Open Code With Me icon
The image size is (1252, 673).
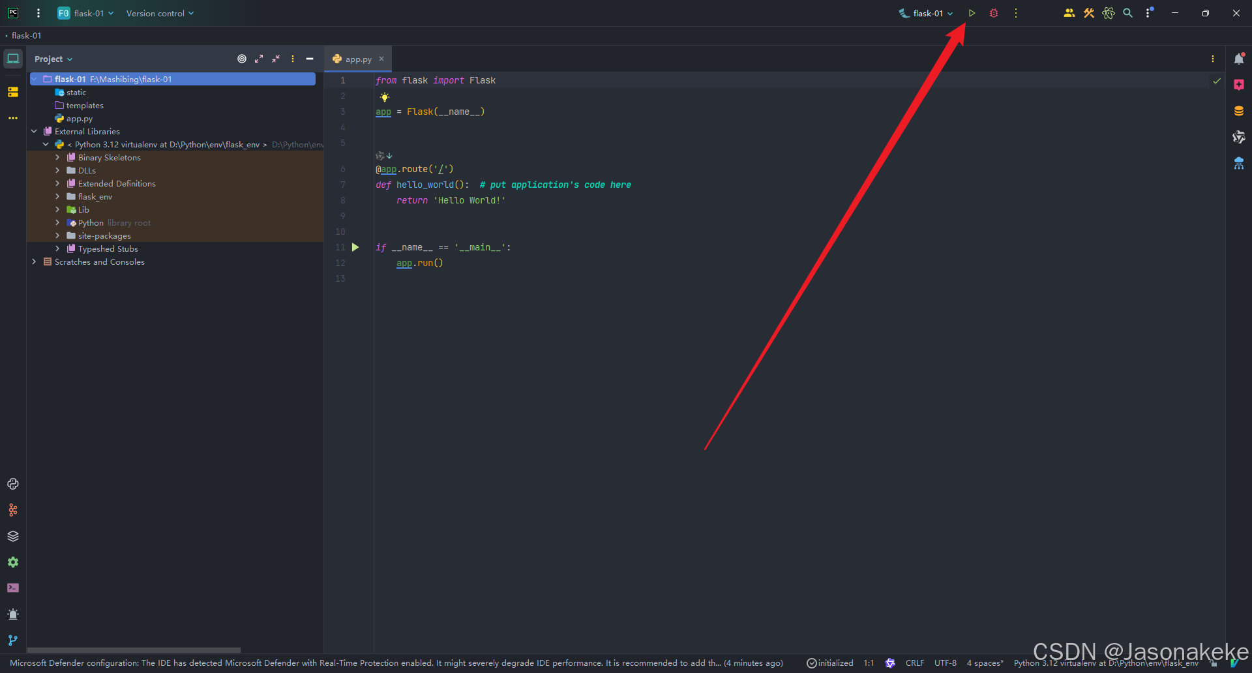point(1069,13)
